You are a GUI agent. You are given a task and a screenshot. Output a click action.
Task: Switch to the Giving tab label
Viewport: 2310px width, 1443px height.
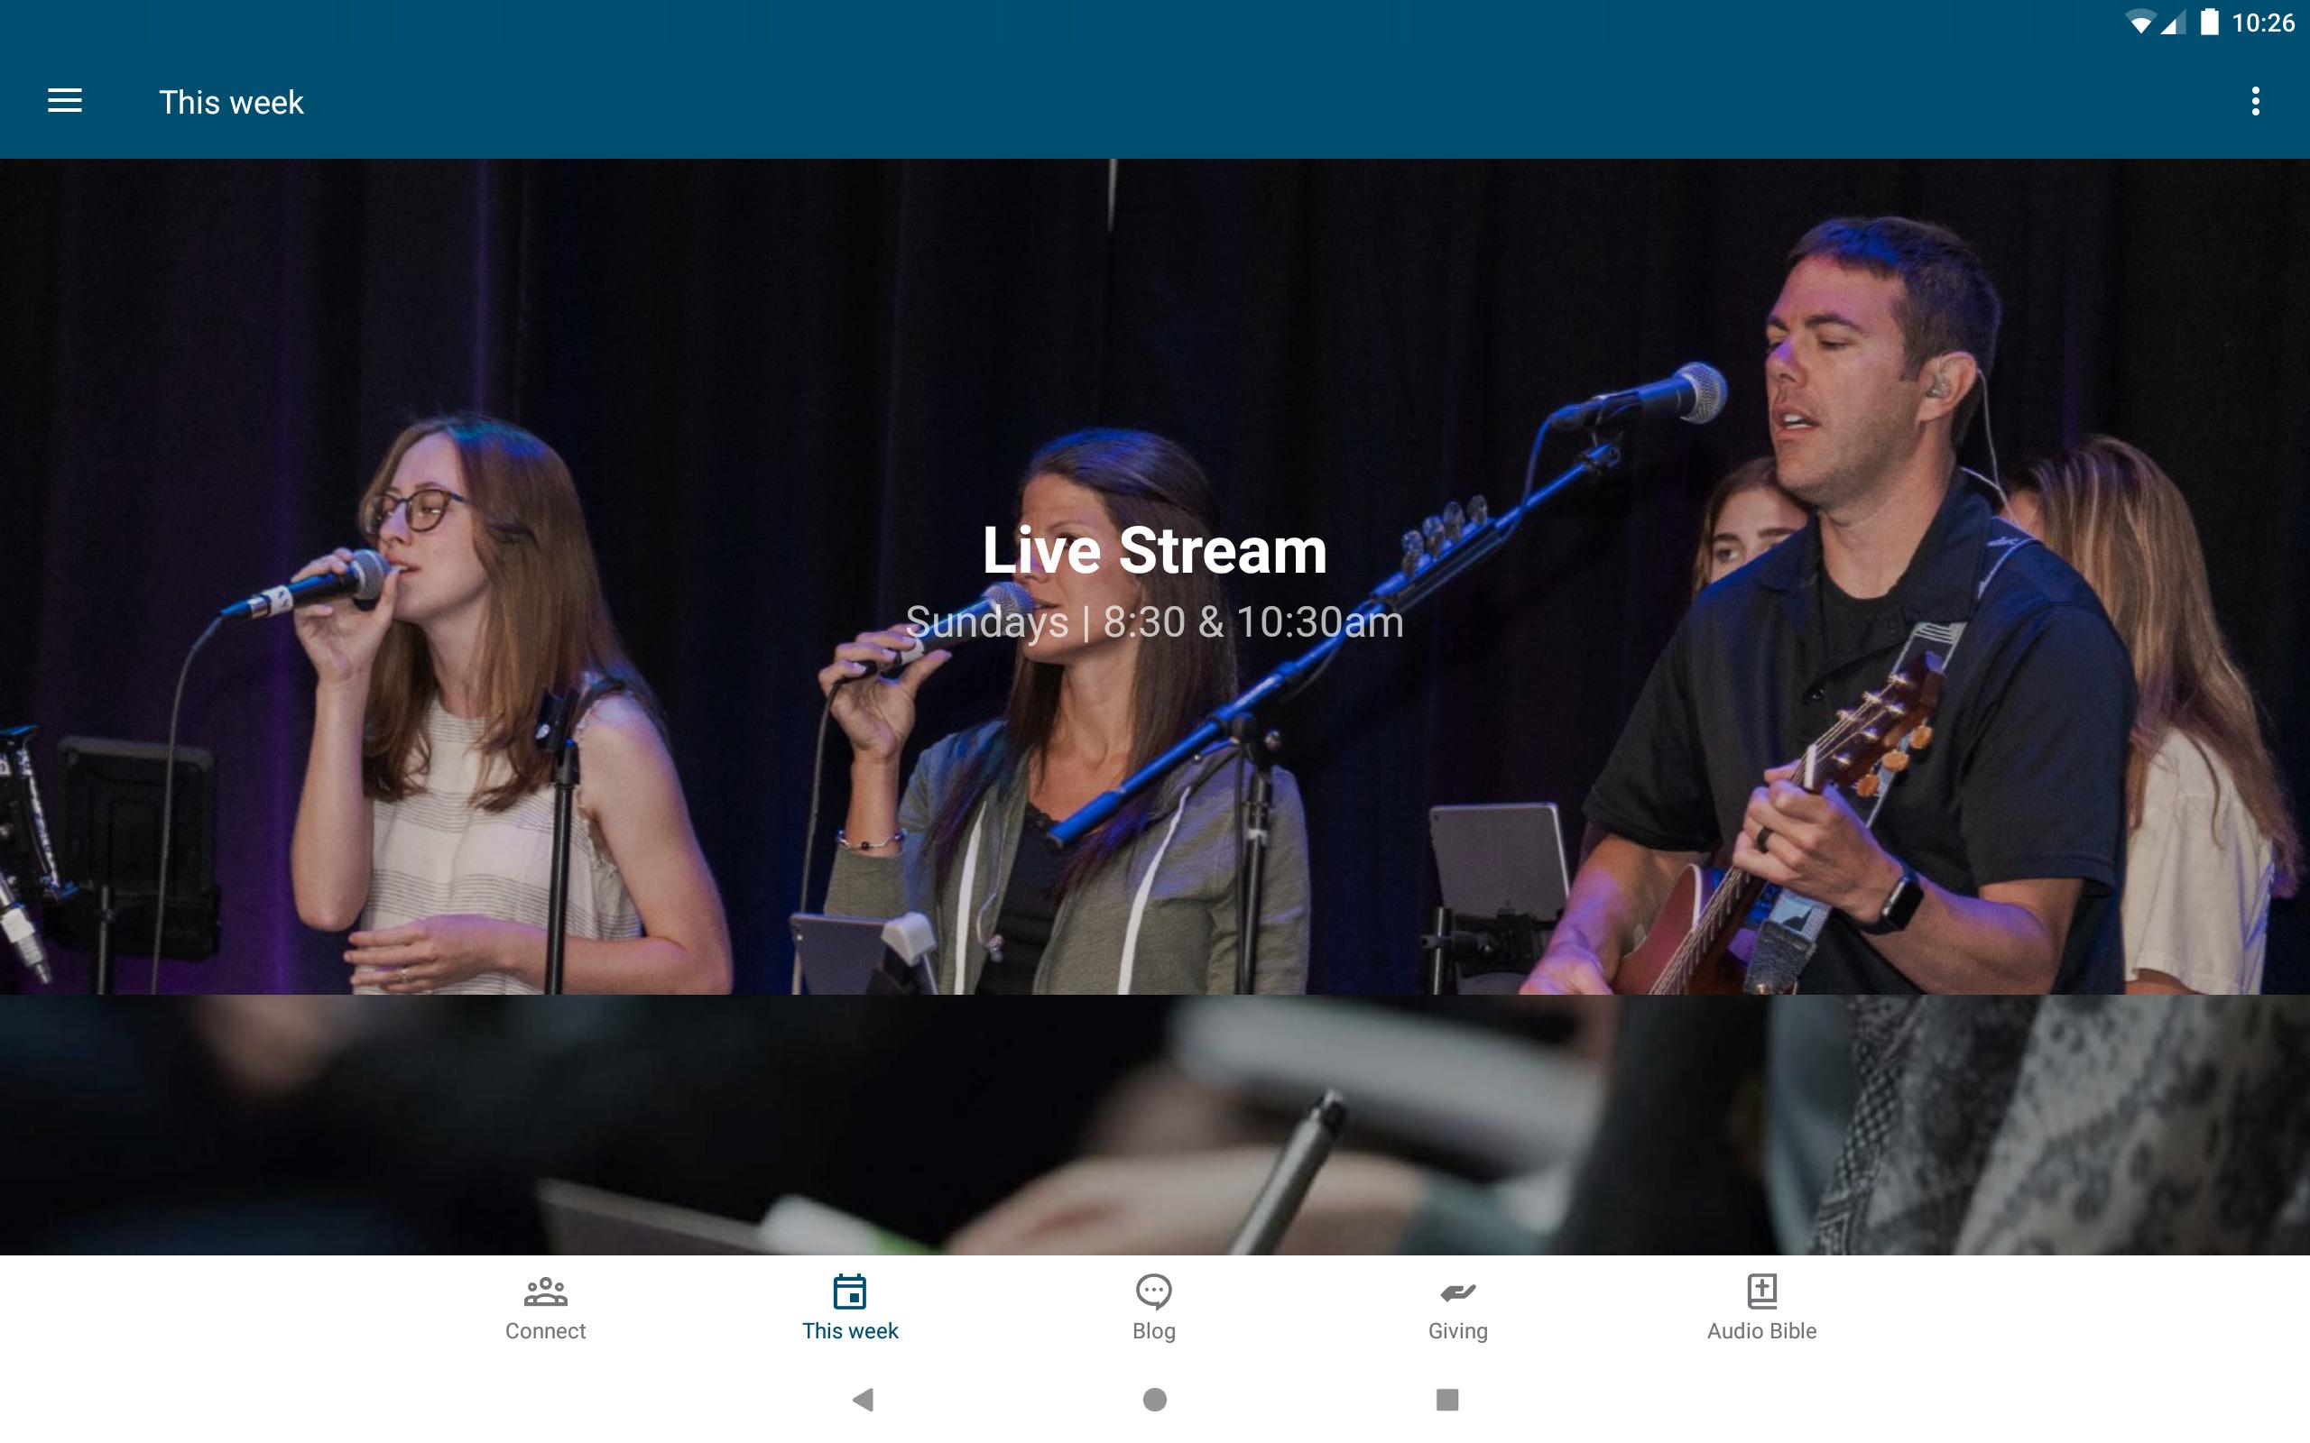[1457, 1330]
